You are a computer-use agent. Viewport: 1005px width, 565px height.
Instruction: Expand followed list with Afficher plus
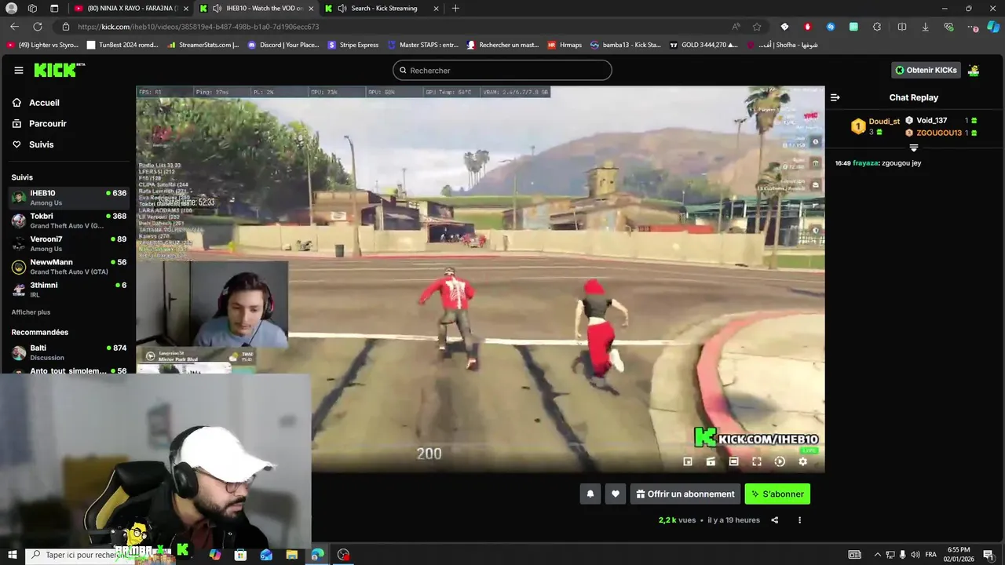click(31, 312)
